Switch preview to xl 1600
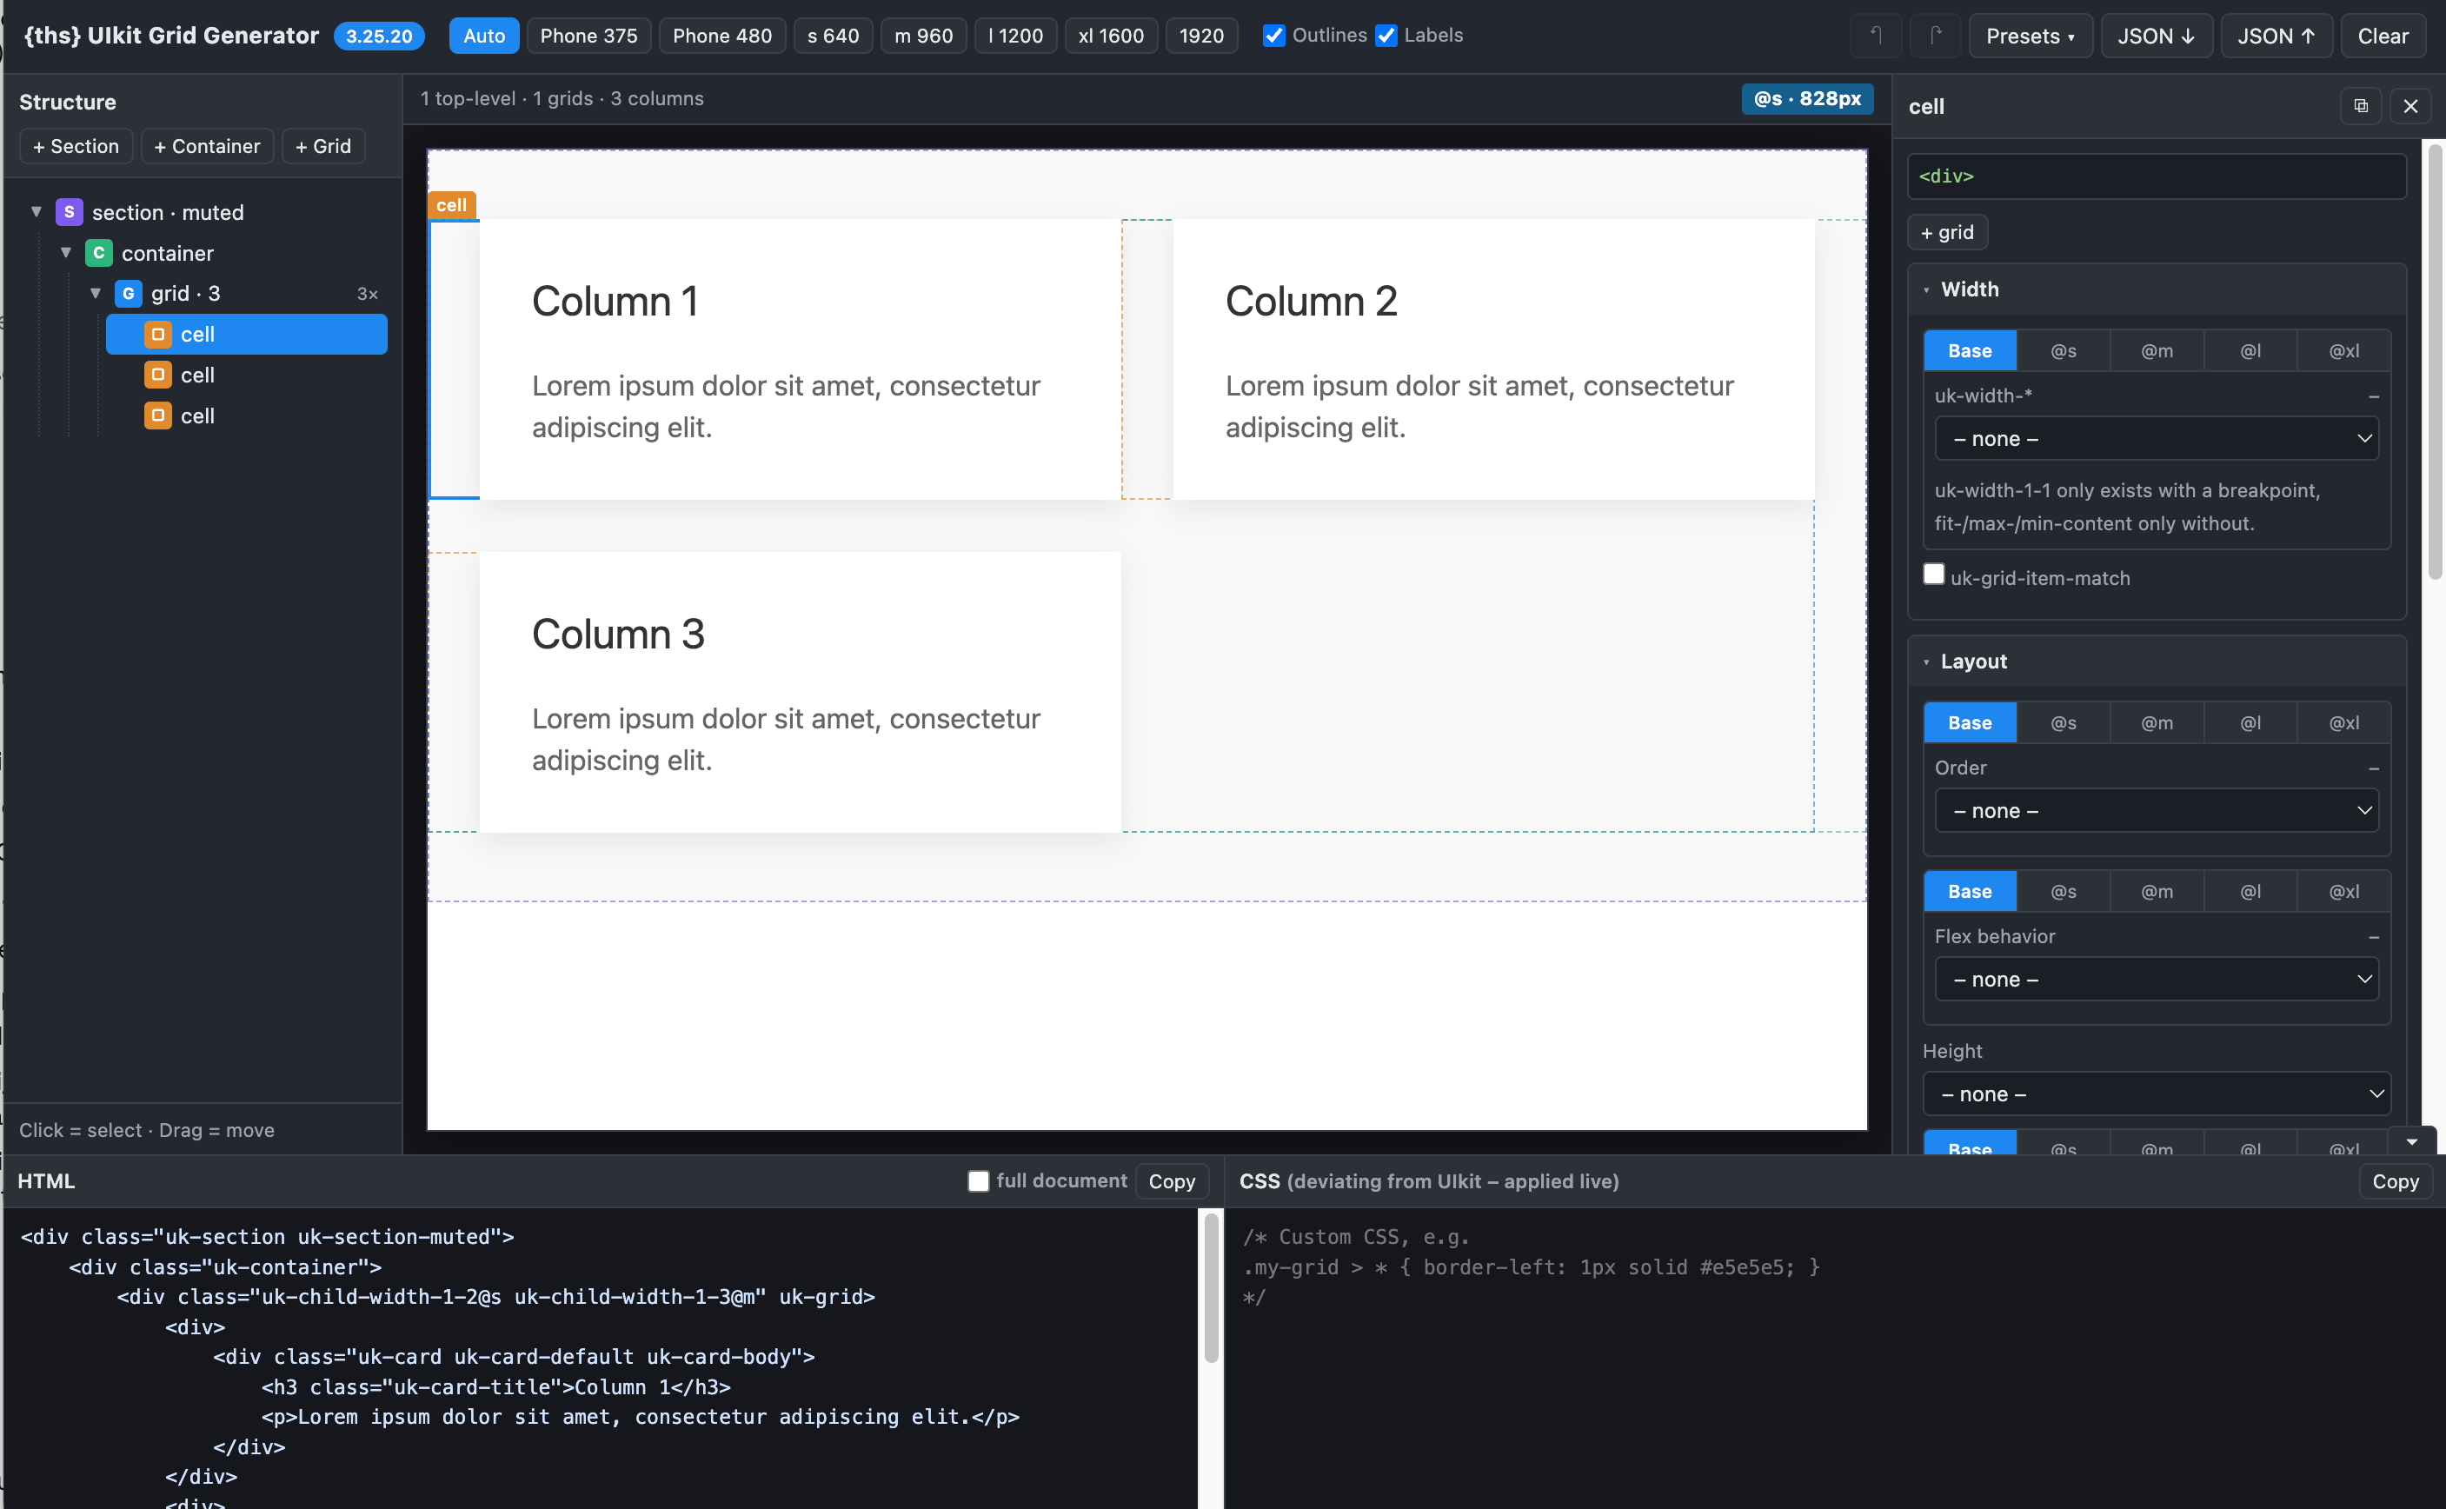The height and width of the screenshot is (1509, 2446). coord(1111,36)
